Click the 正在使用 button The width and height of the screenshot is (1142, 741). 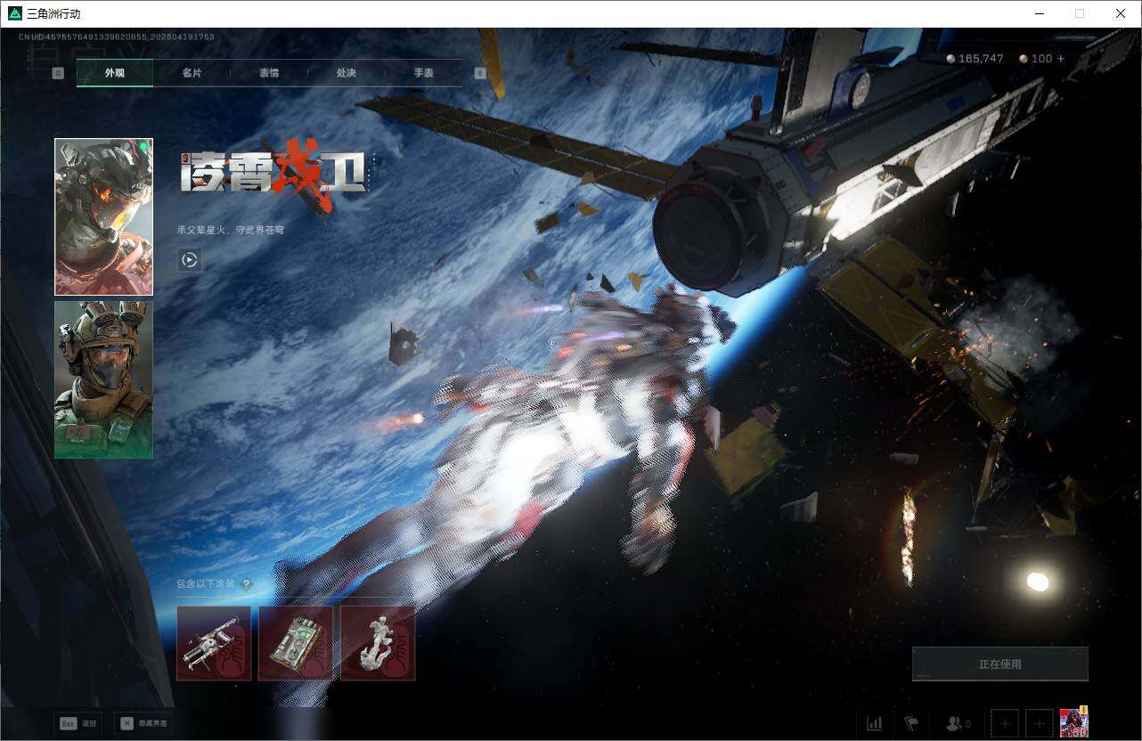(1000, 664)
